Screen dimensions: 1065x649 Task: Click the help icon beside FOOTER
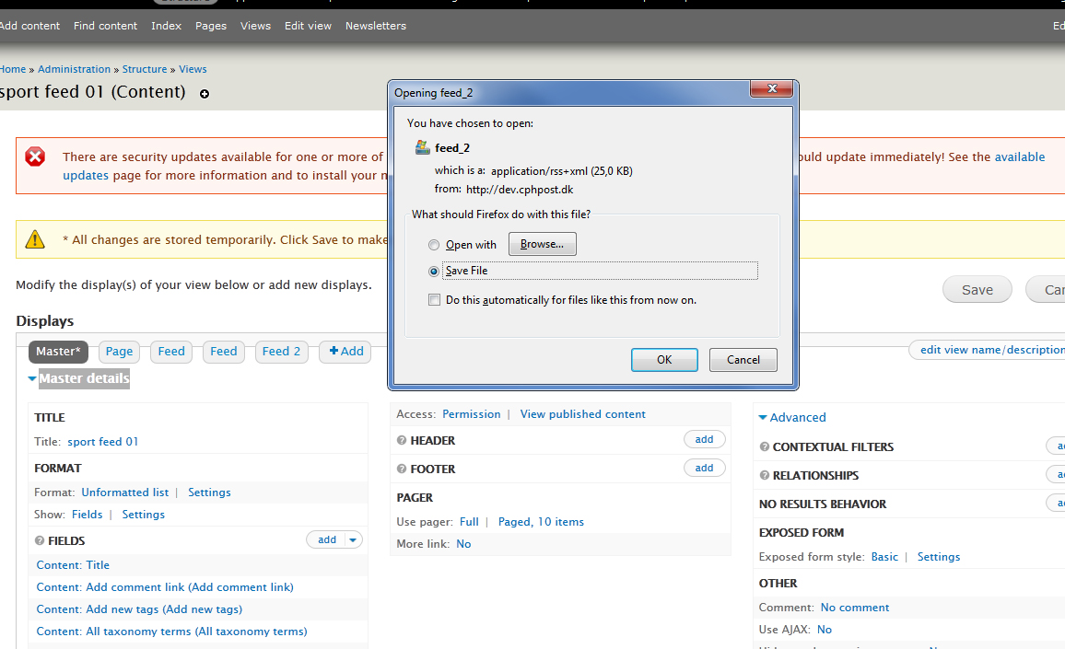[402, 469]
